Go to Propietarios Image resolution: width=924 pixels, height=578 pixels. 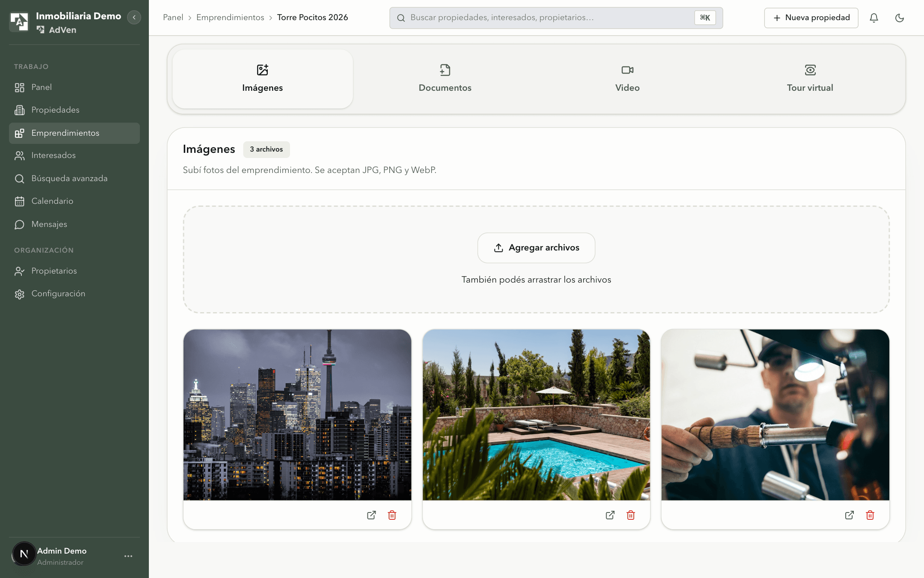pyautogui.click(x=74, y=271)
